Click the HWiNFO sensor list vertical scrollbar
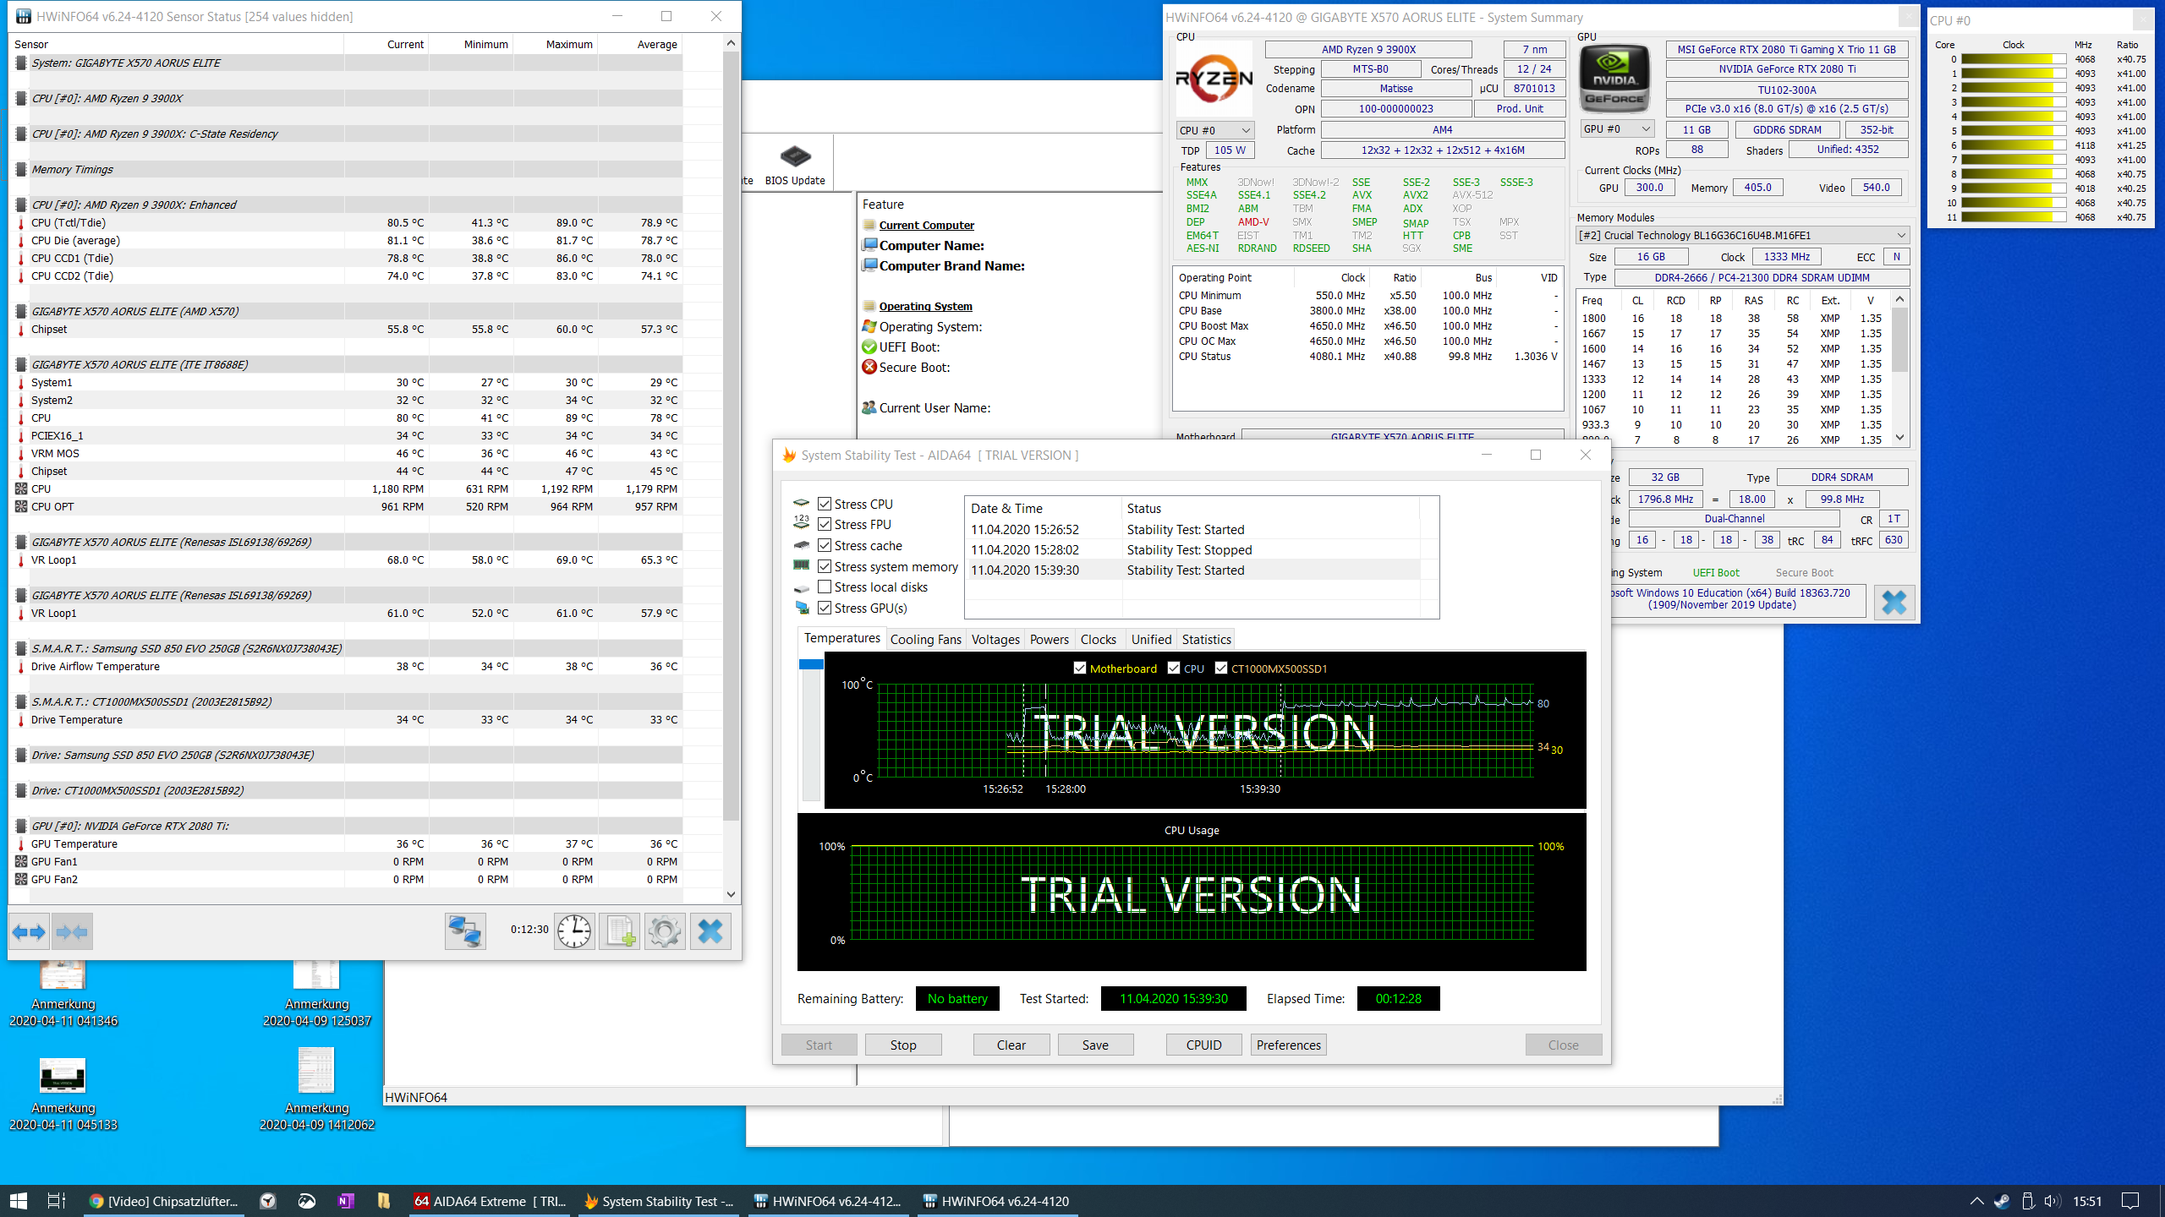Screen dimensions: 2165x1217 (731, 435)
